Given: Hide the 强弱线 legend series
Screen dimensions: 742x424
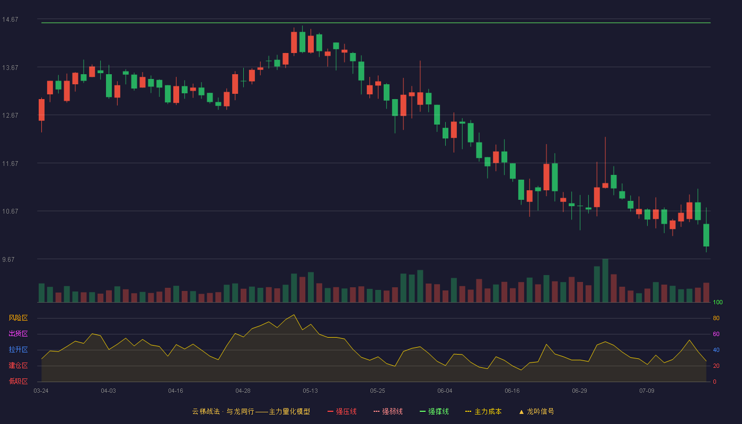Looking at the screenshot, I should [x=388, y=411].
